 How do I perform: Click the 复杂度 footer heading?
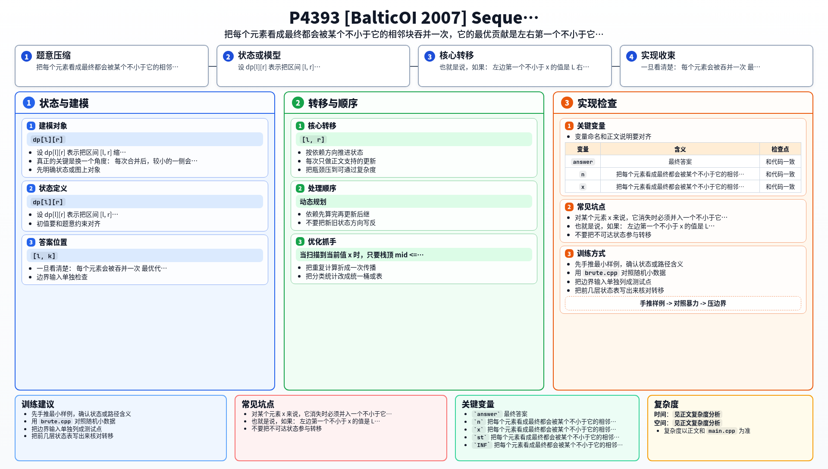(x=666, y=404)
